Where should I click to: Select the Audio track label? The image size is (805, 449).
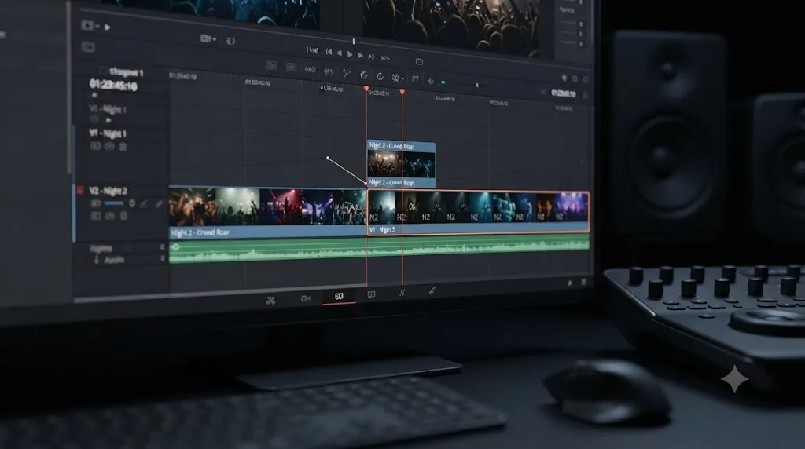pyautogui.click(x=115, y=260)
